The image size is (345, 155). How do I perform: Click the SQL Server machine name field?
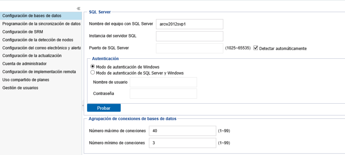coord(190,24)
